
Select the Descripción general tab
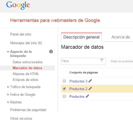81,37
